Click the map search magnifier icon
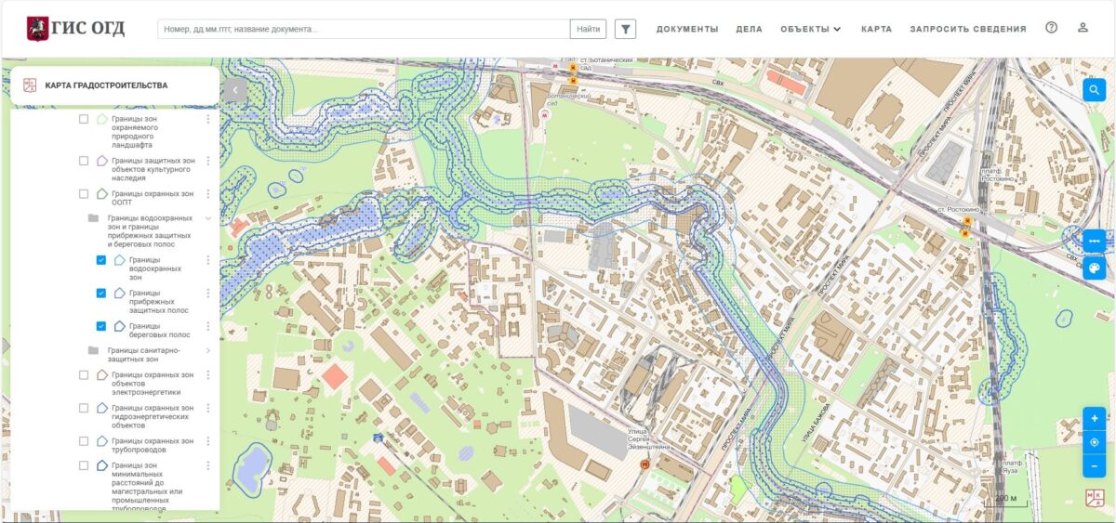 [1094, 90]
